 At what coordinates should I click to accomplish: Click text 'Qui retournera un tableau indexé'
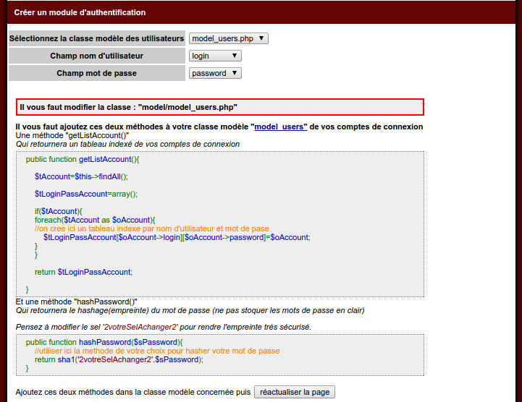coord(127,144)
